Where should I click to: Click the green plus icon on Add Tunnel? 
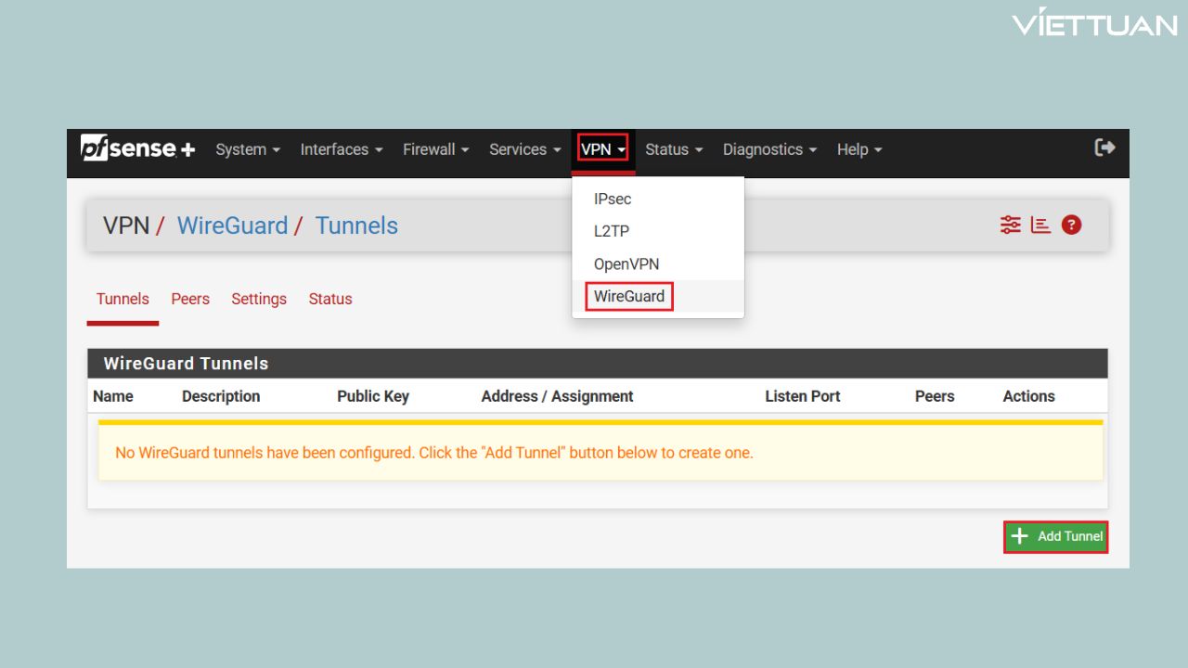(1019, 536)
